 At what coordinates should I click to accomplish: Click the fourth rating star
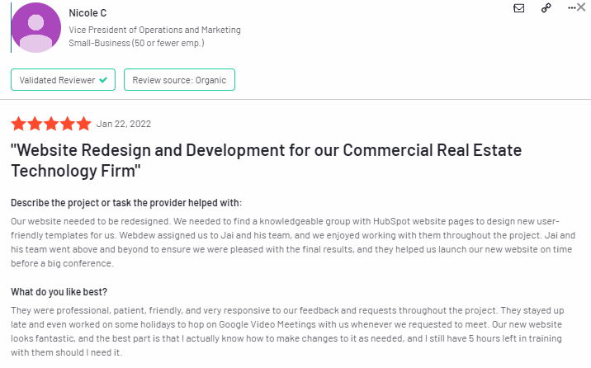[67, 125]
